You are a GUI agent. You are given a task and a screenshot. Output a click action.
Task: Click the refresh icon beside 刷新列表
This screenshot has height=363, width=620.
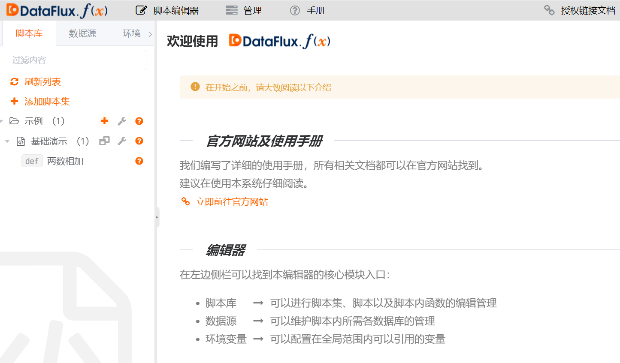(x=15, y=82)
